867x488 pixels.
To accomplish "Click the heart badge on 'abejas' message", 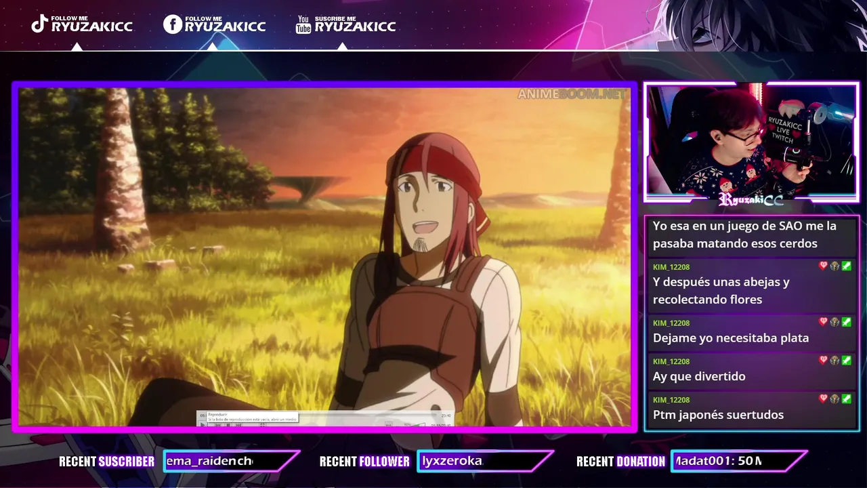I will point(824,266).
